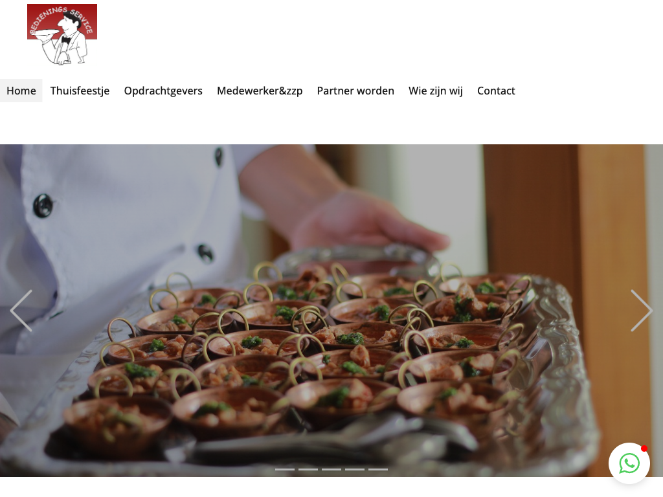Navigate to Medewerker&zzp
The image size is (663, 497).
point(260,91)
